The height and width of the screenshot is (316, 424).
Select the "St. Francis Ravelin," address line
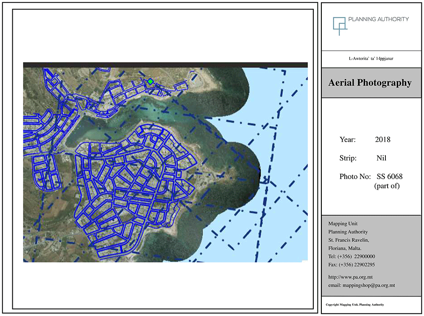pos(349,240)
